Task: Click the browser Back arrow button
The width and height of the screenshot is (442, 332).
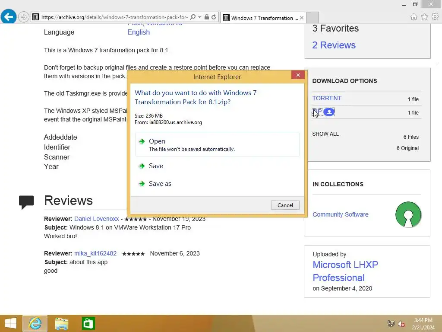Action: coord(9,17)
